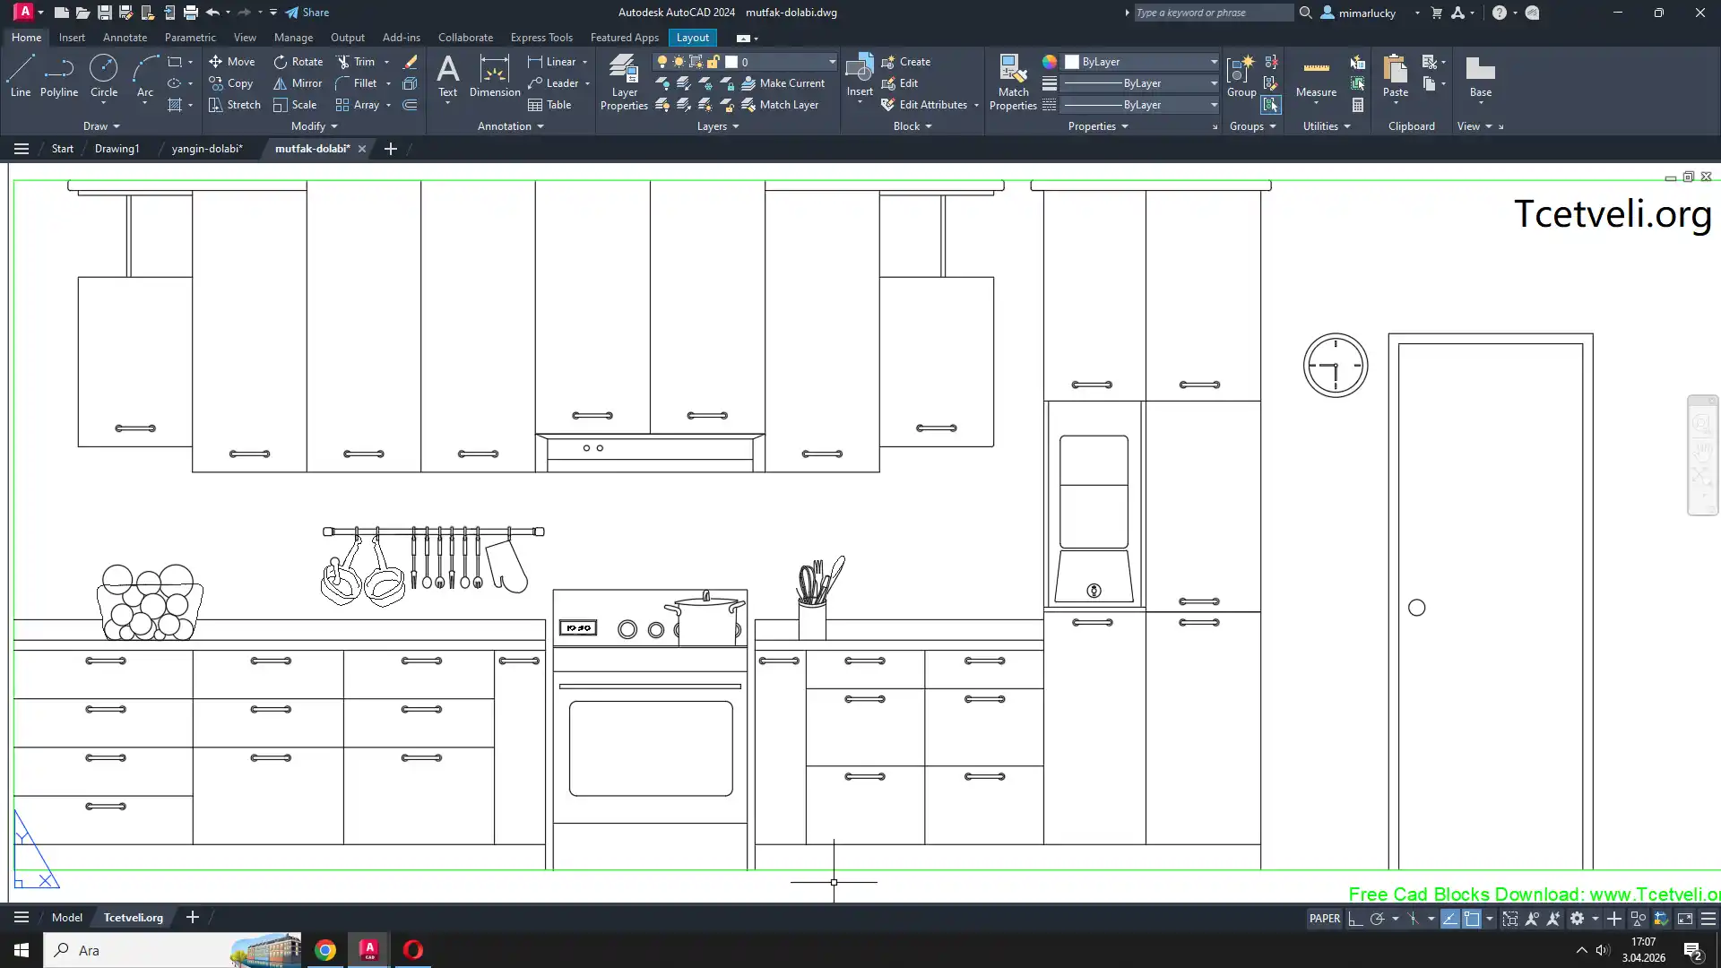The height and width of the screenshot is (968, 1721).
Task: Open the Annotate ribbon tab
Action: point(125,38)
